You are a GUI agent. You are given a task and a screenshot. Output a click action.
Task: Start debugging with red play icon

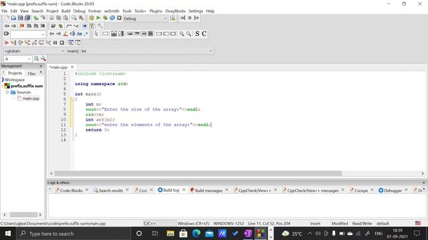coord(7,43)
